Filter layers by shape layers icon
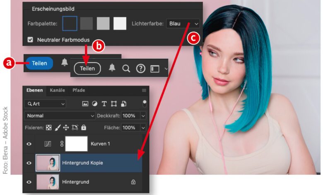This screenshot has height=195, width=323. tap(114, 104)
